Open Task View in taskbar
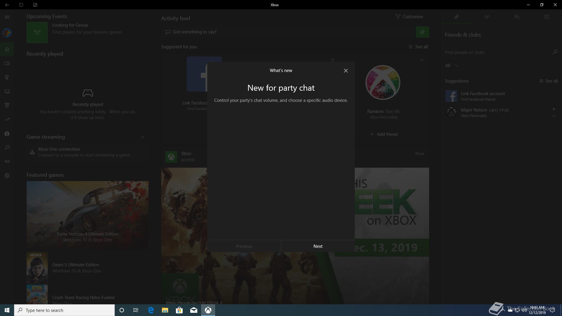 [x=136, y=310]
